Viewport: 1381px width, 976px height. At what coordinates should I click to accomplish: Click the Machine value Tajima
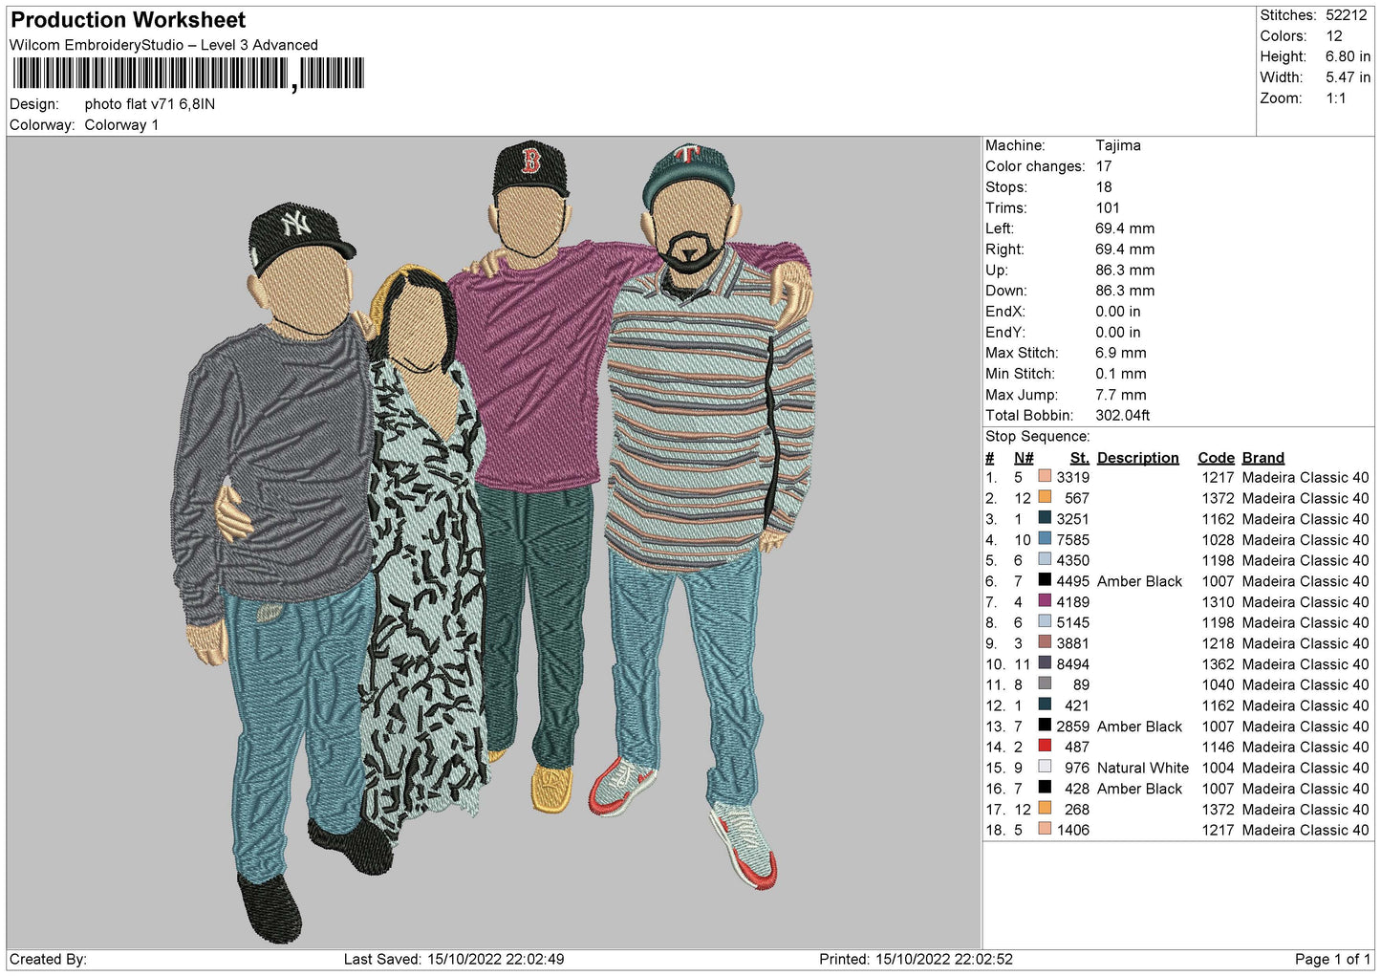point(1118,145)
